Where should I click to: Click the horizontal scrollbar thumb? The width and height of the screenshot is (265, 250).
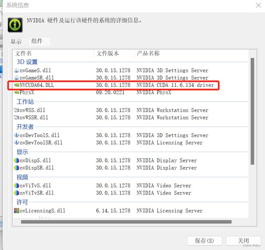[126, 222]
